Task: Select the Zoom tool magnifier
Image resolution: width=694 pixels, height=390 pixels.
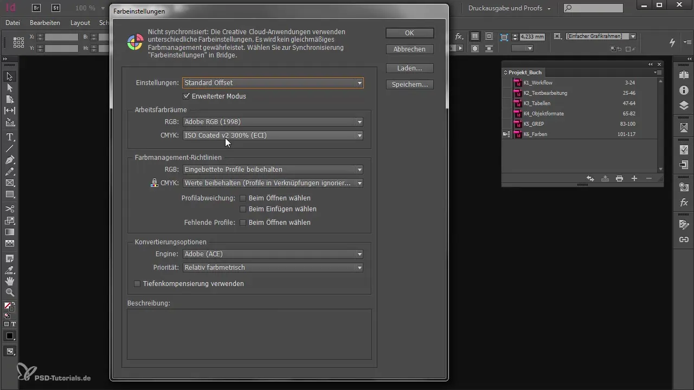Action: (10, 292)
